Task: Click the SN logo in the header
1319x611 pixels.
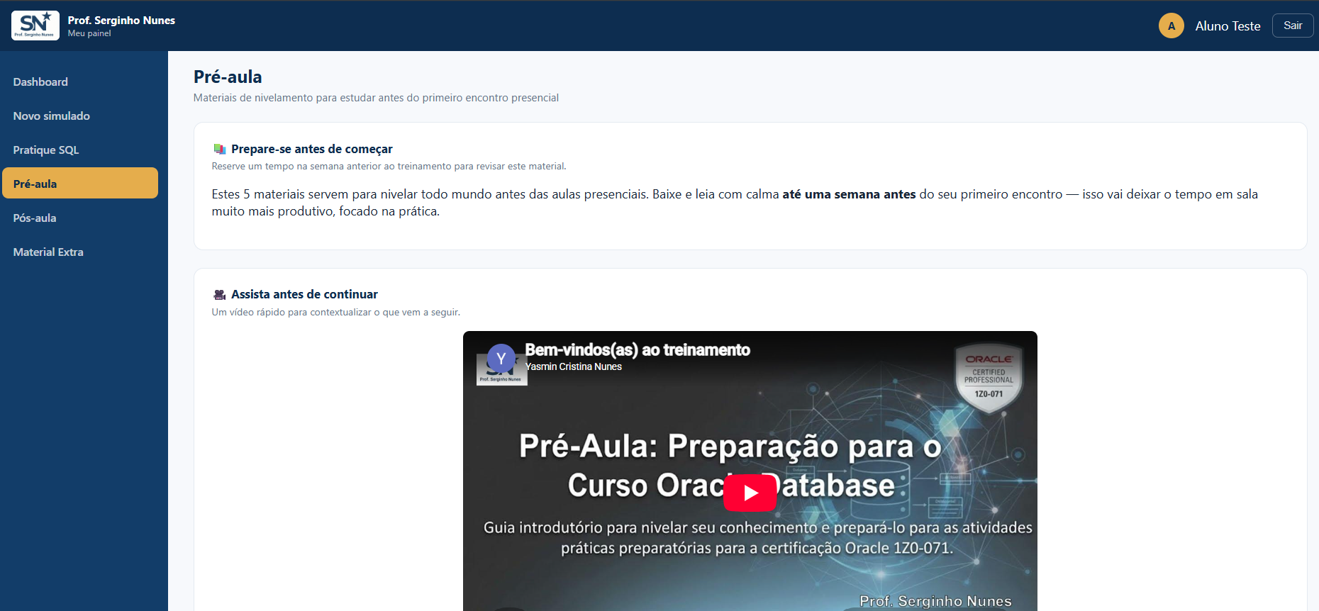Action: (x=35, y=26)
